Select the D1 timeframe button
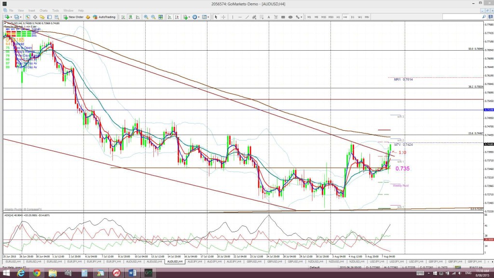This screenshot has height=278, width=494. coord(353,17)
